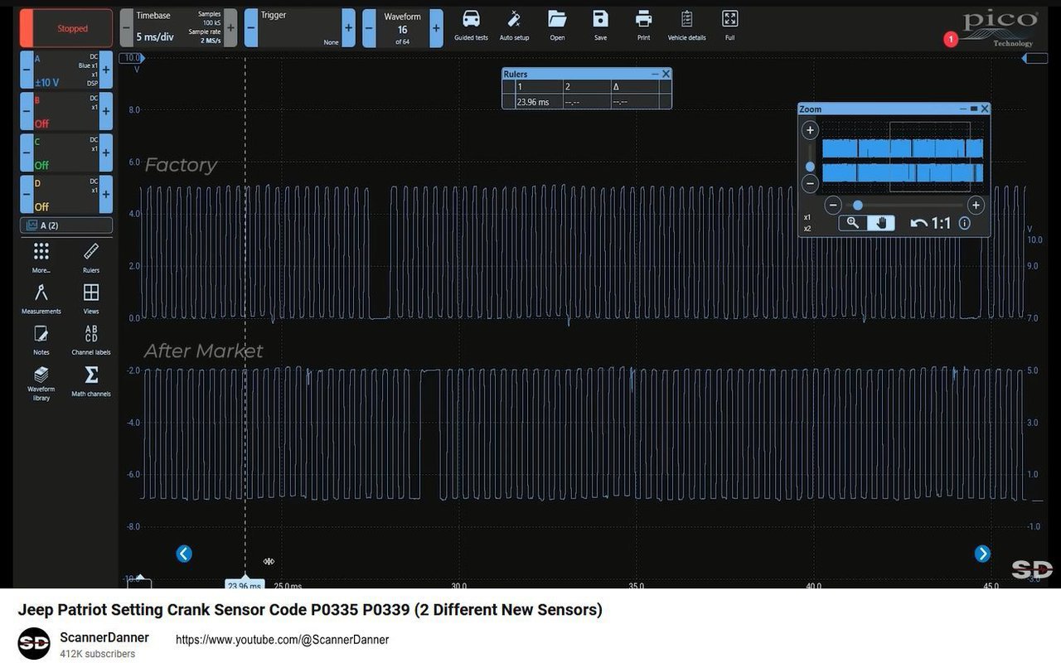
Task: Open a waveform file via Open icon
Action: point(557,25)
